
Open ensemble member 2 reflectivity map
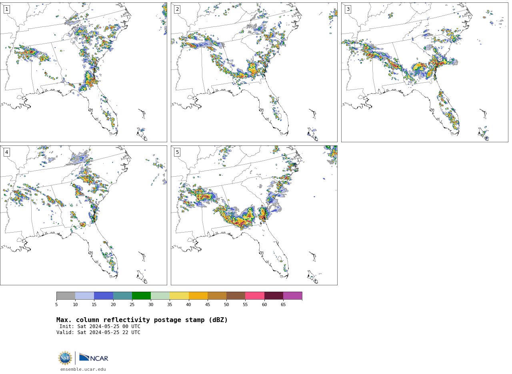[x=254, y=72]
